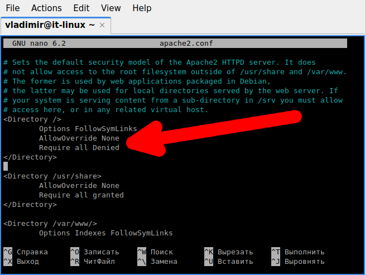Click the ^K Вырезать shortcut

[229, 252]
